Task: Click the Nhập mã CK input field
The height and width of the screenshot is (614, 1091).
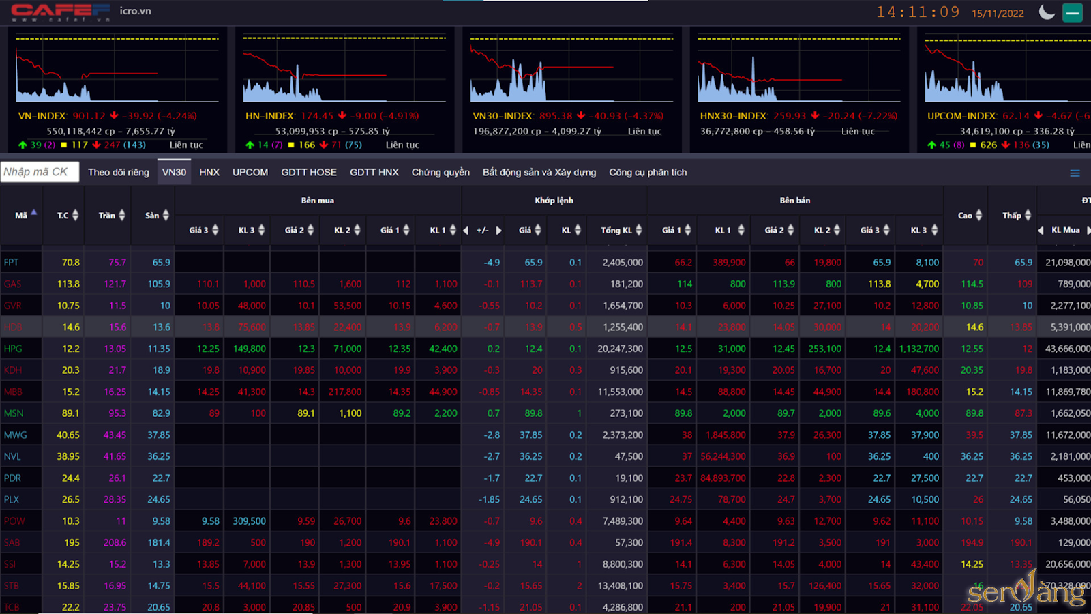Action: tap(40, 172)
